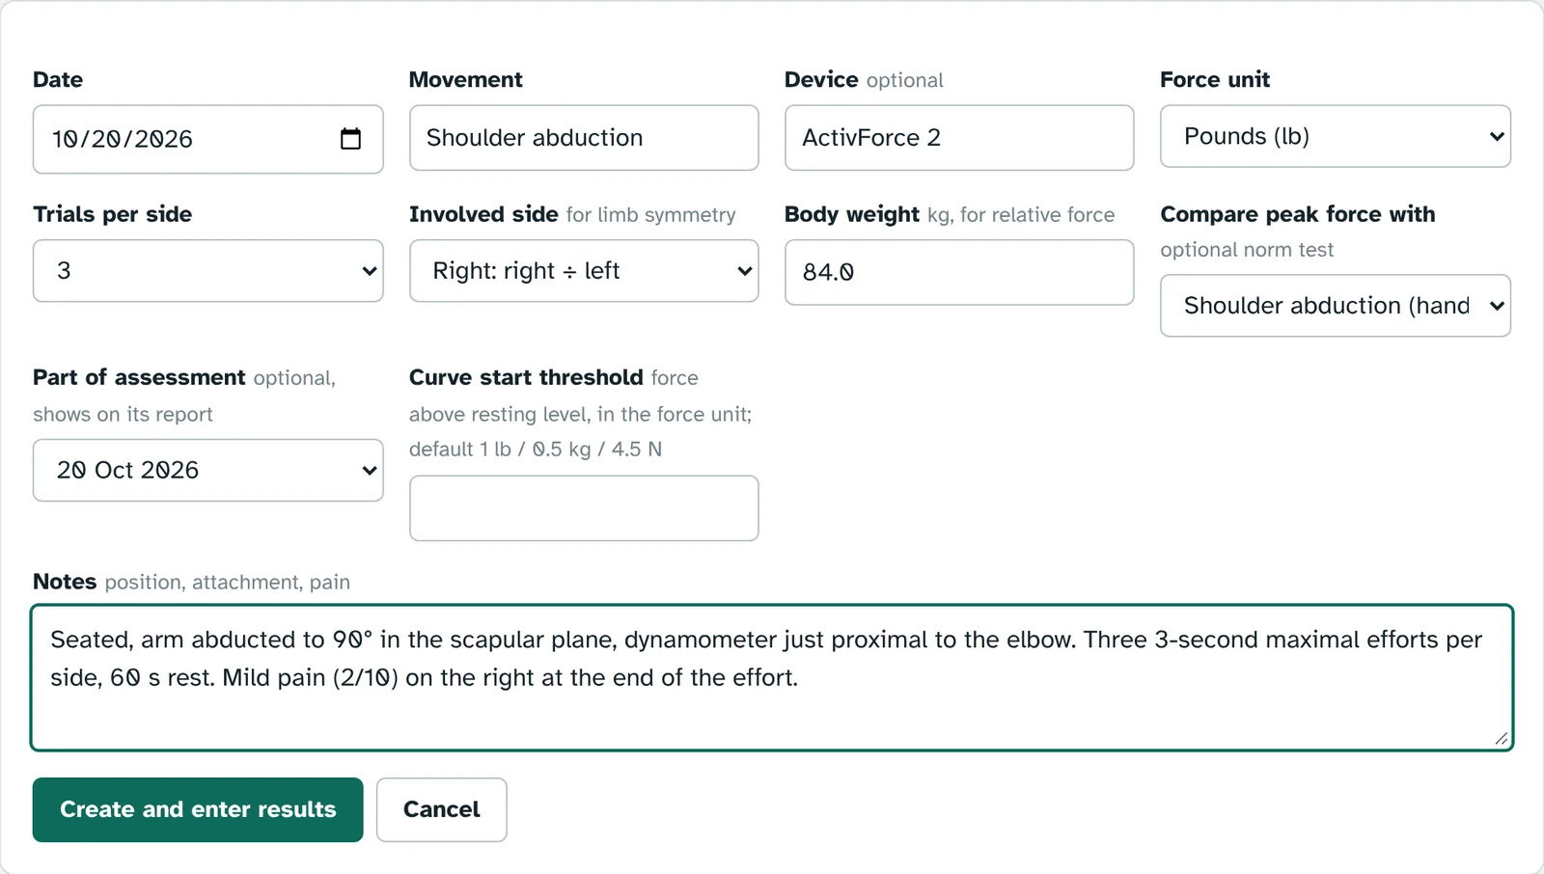Click the Curve start threshold label
The height and width of the screenshot is (874, 1544).
point(526,377)
